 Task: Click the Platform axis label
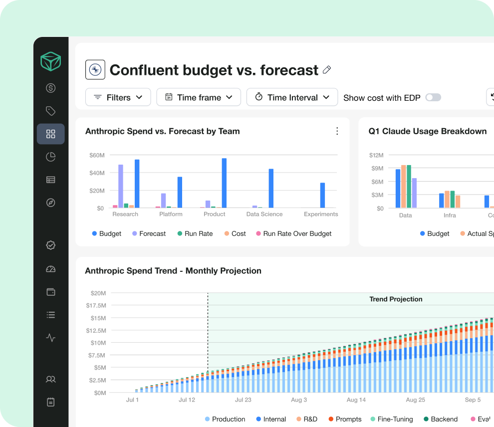[171, 214]
